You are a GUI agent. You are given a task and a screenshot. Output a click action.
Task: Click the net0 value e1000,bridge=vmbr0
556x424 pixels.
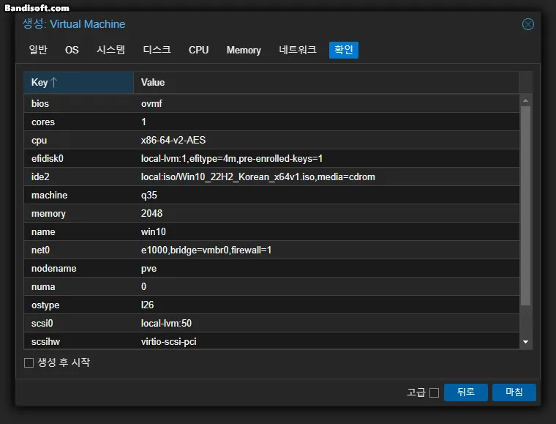point(206,250)
